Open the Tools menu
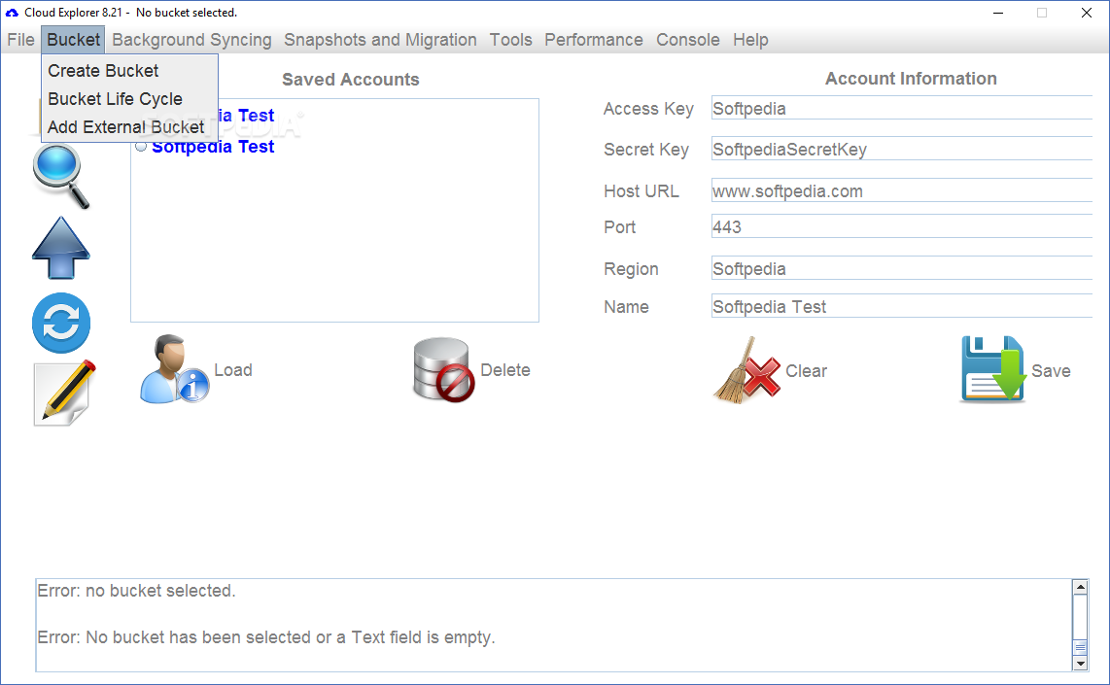The width and height of the screenshot is (1110, 685). click(510, 40)
